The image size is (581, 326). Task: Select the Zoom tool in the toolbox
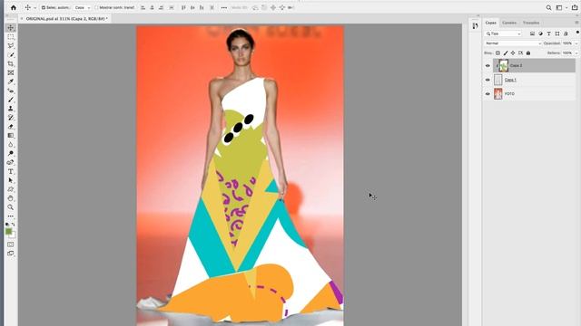tap(11, 207)
